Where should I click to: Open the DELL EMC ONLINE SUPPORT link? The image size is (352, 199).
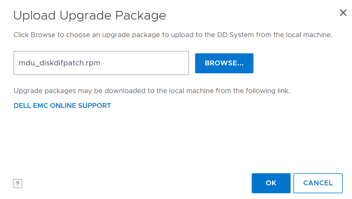pos(62,106)
